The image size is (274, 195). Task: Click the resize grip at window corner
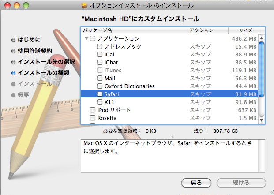tap(271, 192)
